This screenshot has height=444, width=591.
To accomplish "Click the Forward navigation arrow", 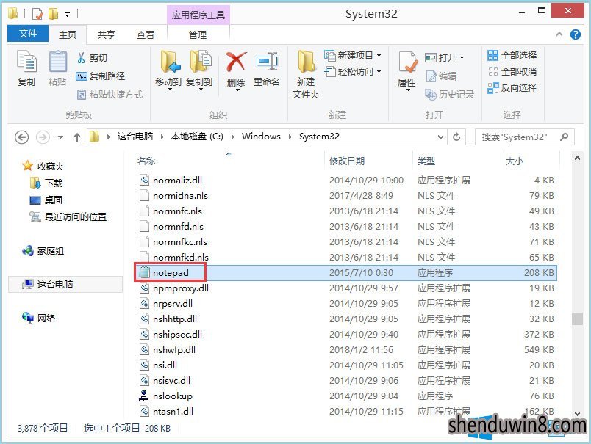I will point(43,137).
